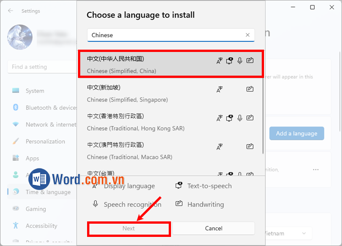The width and height of the screenshot is (342, 246).
Task: Maximize the Settings window
Action: click(312, 7)
